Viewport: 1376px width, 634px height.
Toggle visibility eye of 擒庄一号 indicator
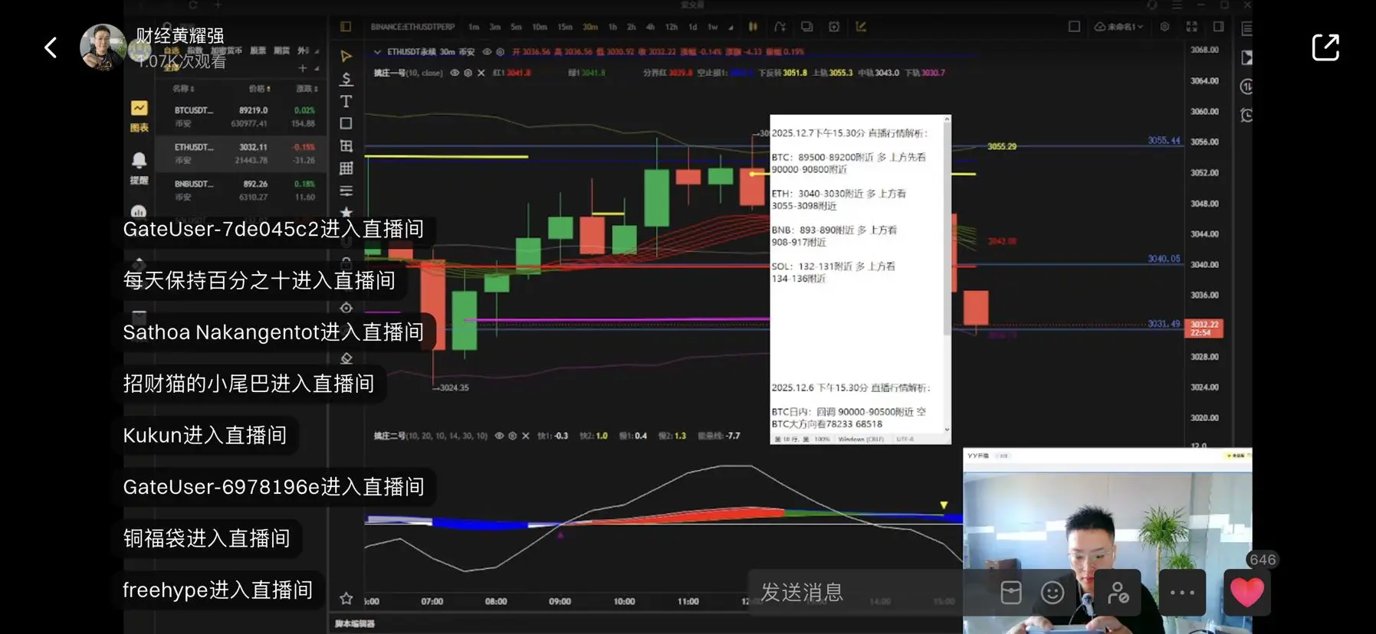tap(455, 73)
